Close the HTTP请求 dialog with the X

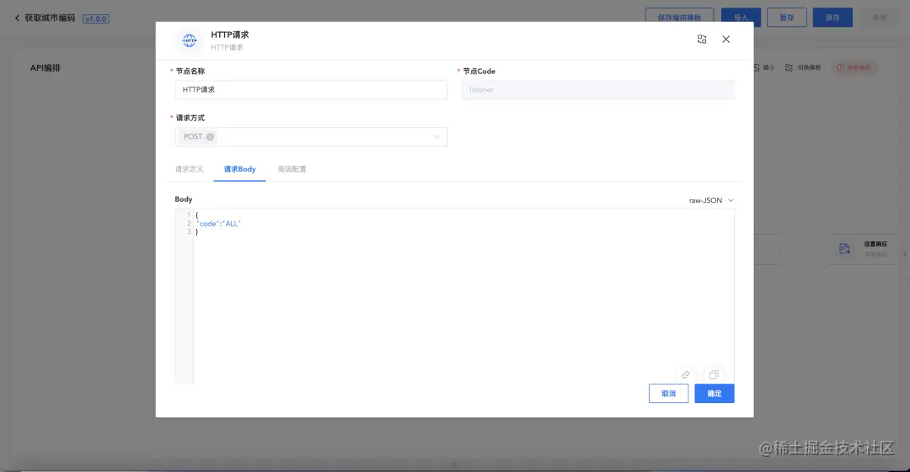click(726, 40)
